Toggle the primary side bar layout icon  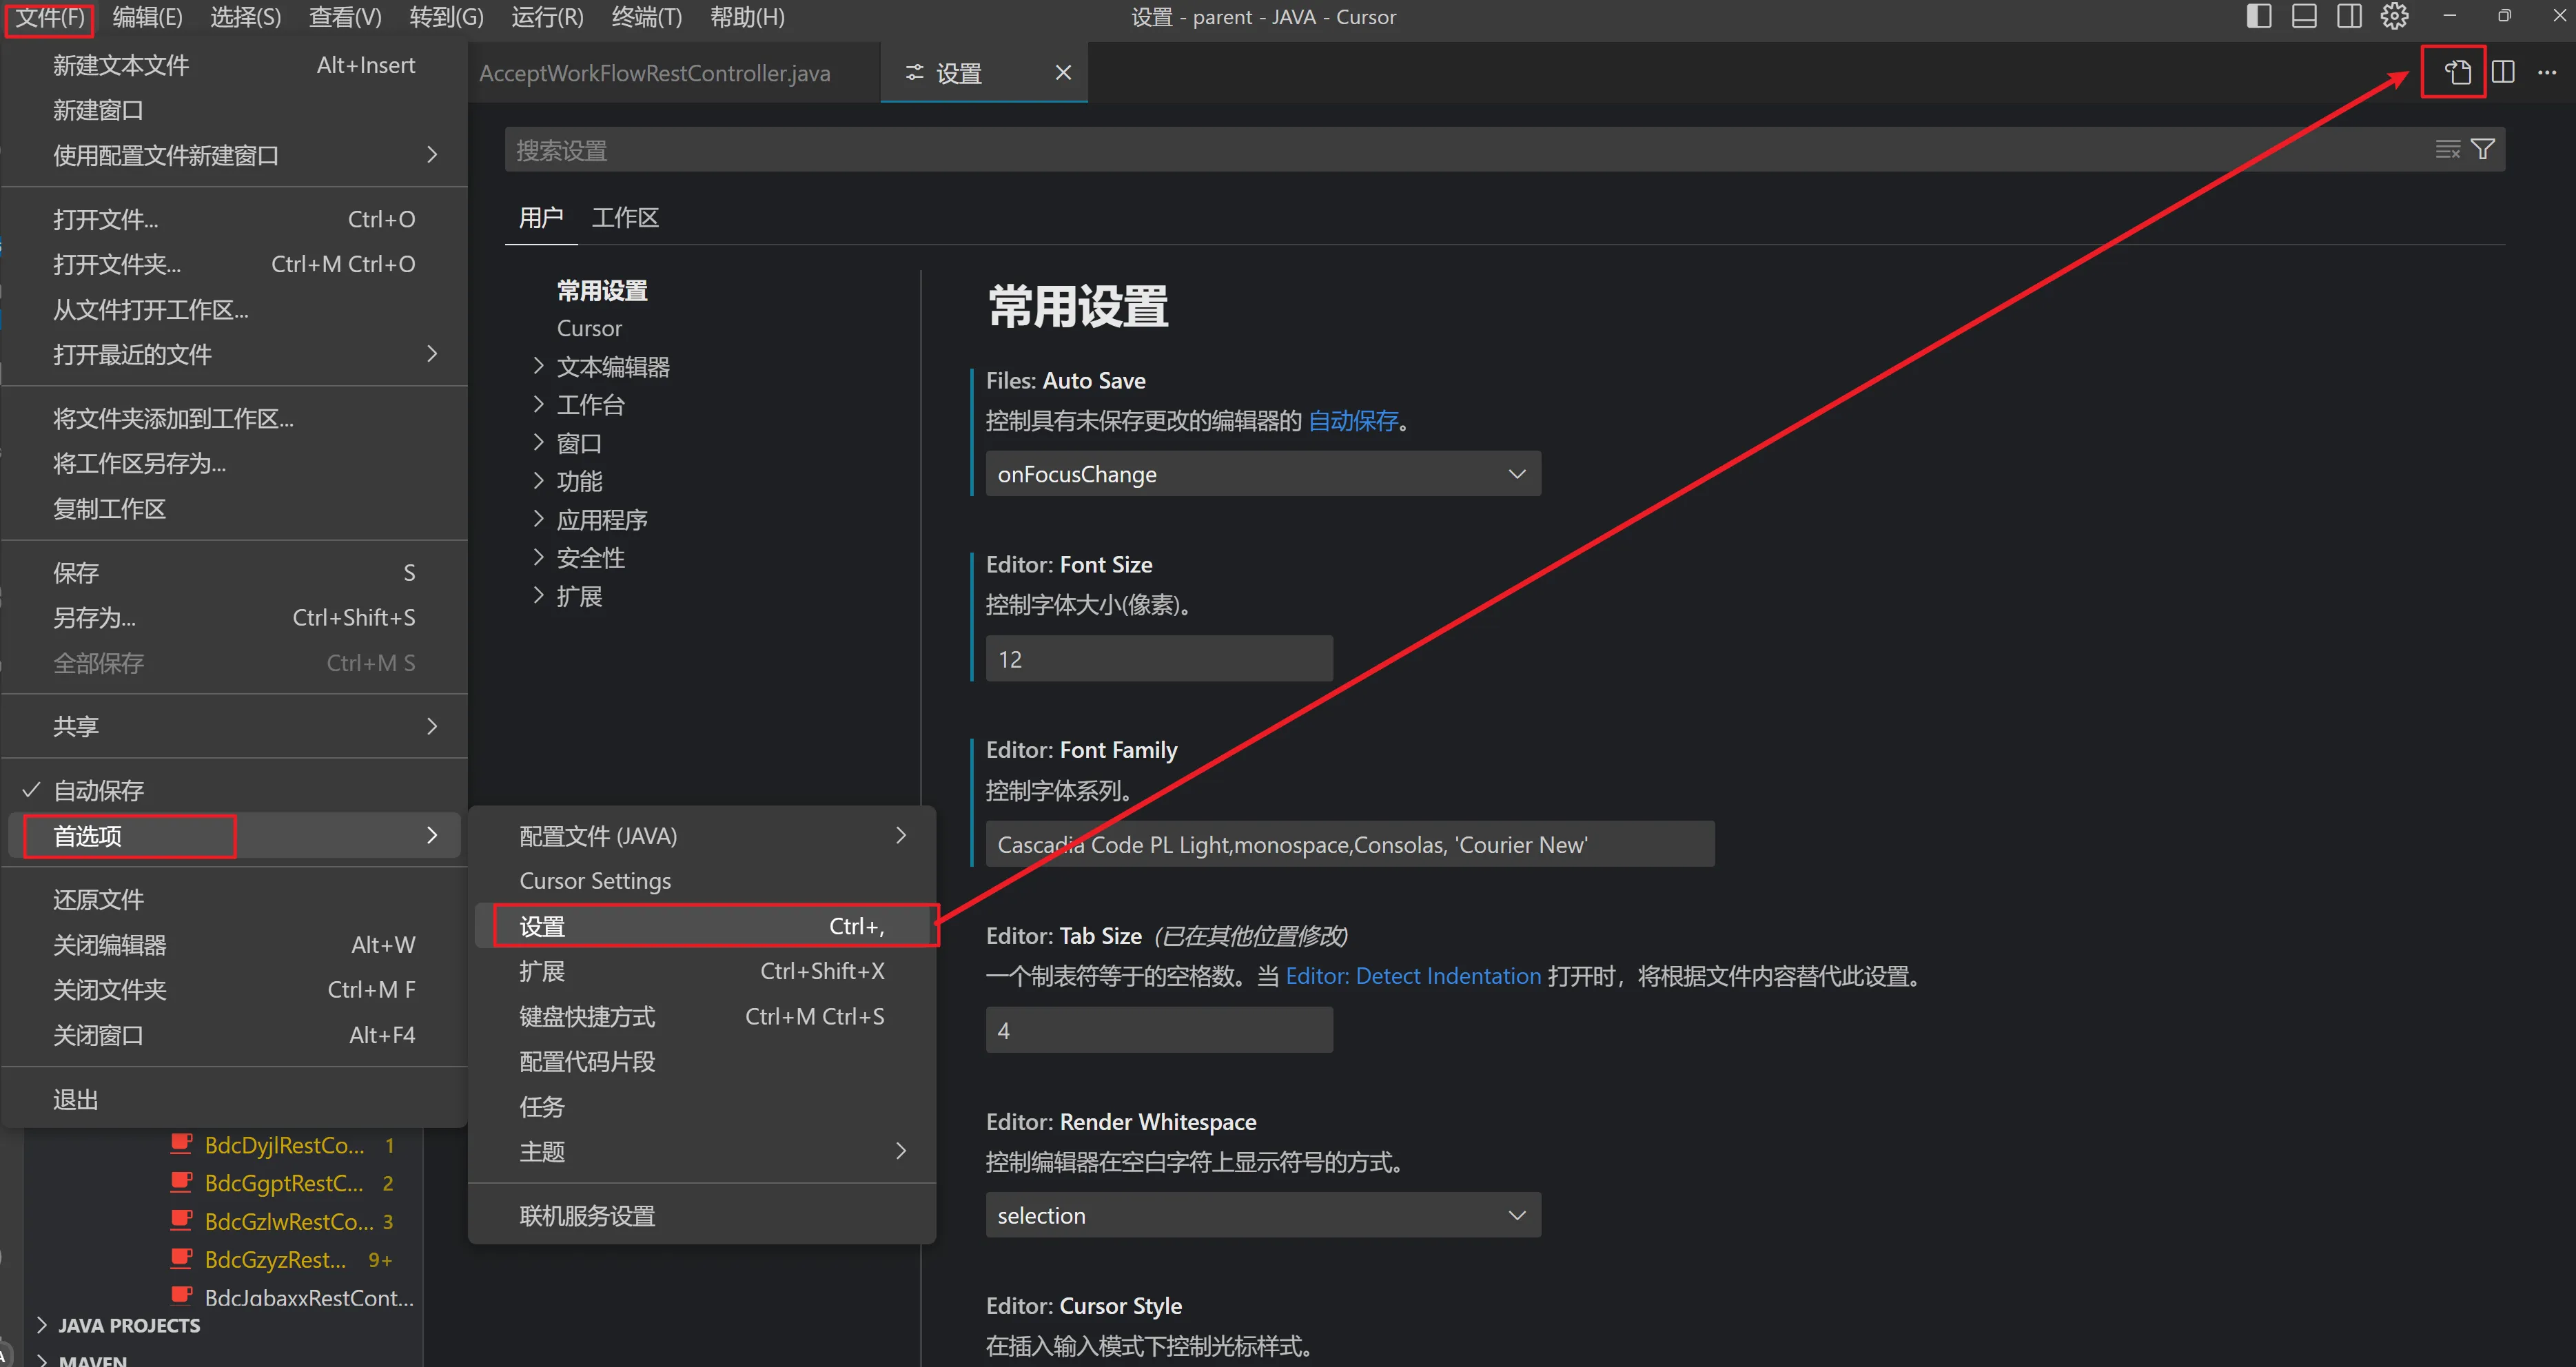click(2258, 16)
